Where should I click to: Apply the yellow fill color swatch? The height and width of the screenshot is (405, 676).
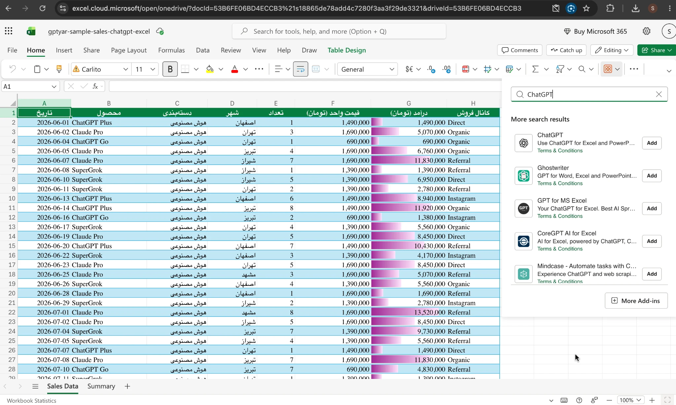point(210,69)
